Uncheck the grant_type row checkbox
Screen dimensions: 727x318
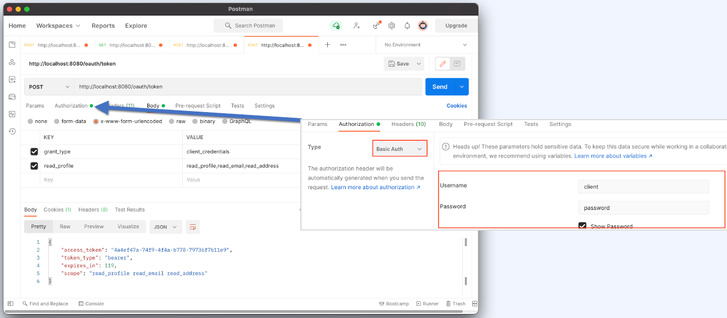pos(34,151)
